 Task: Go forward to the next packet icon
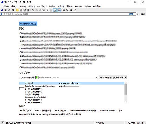tap(40, 10)
